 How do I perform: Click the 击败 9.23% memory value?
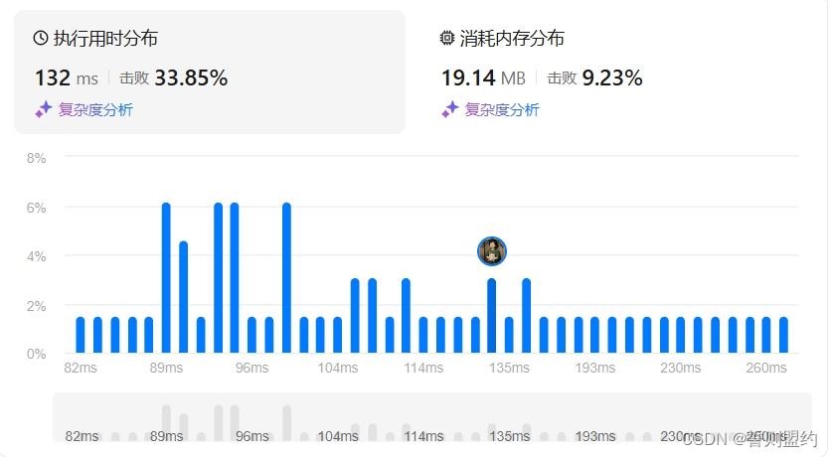tap(594, 77)
